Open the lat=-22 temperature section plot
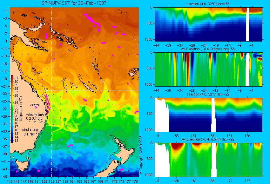The image size is (270, 184). (208, 115)
